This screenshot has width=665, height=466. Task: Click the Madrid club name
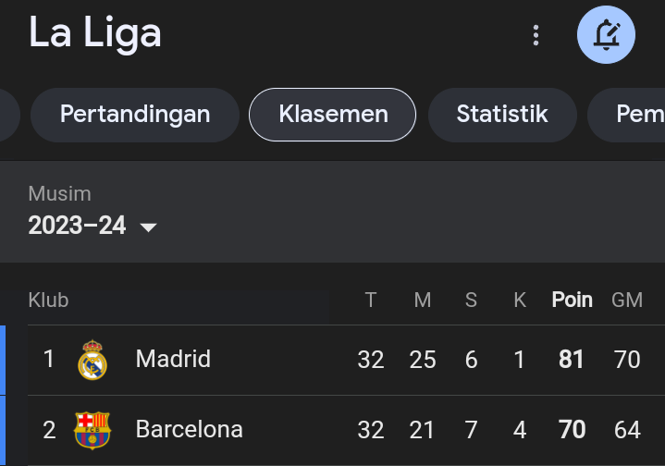click(173, 359)
